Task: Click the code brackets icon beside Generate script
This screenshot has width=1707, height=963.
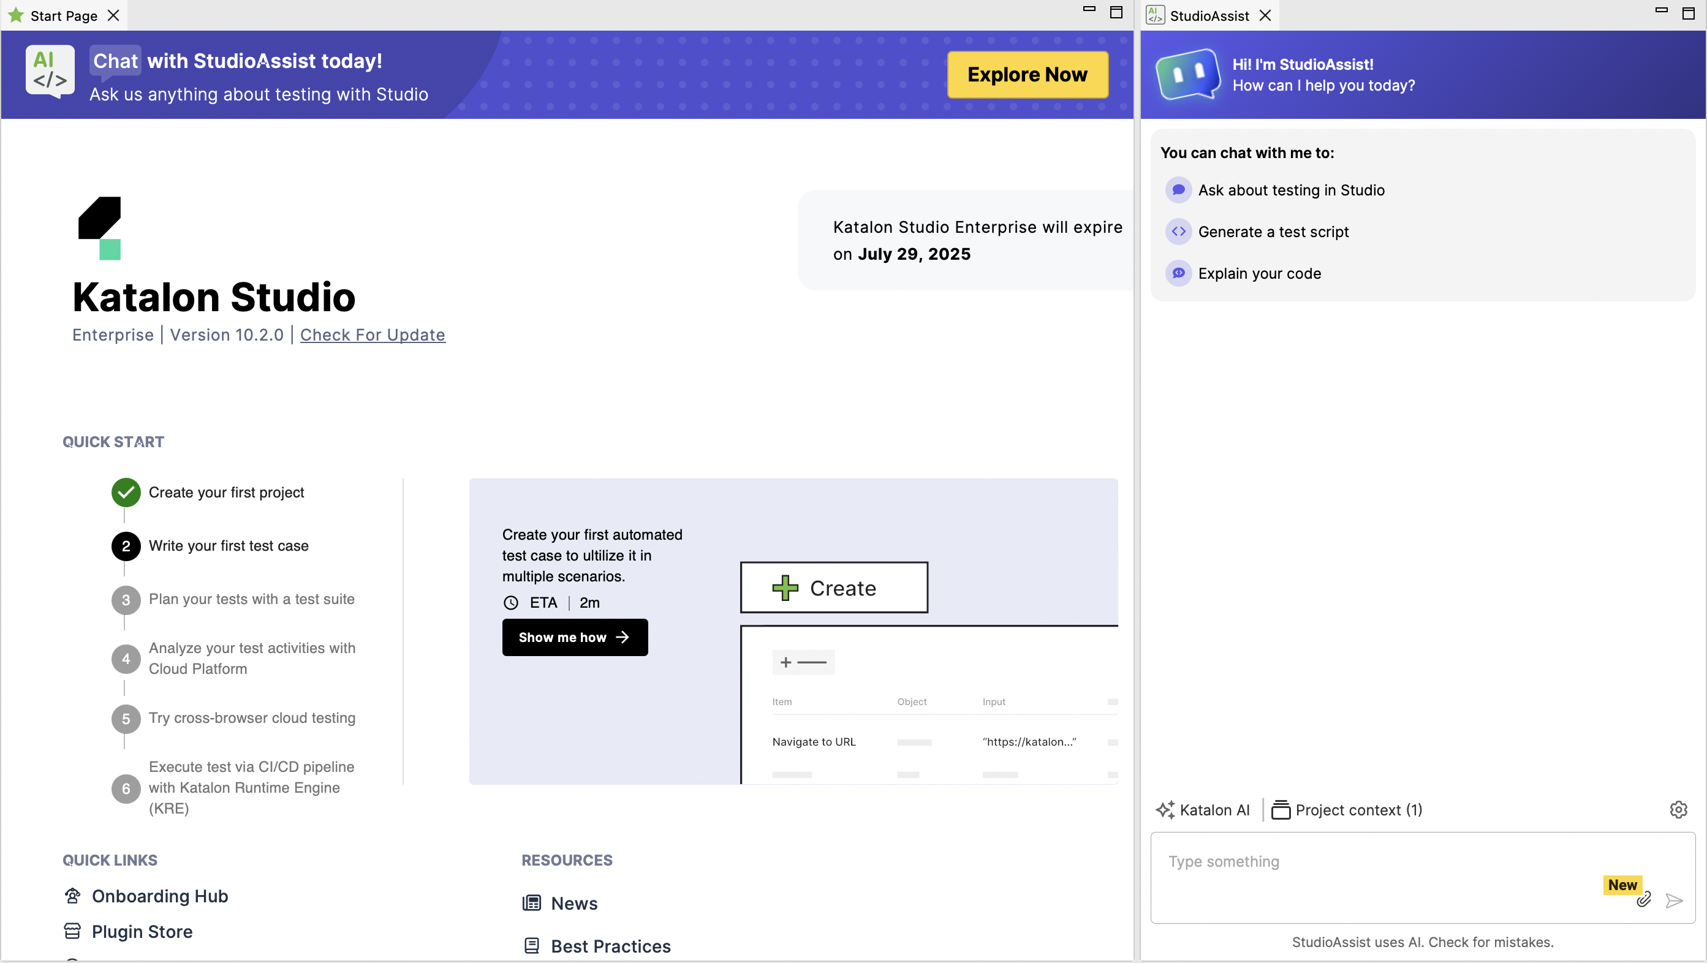Action: pos(1178,232)
